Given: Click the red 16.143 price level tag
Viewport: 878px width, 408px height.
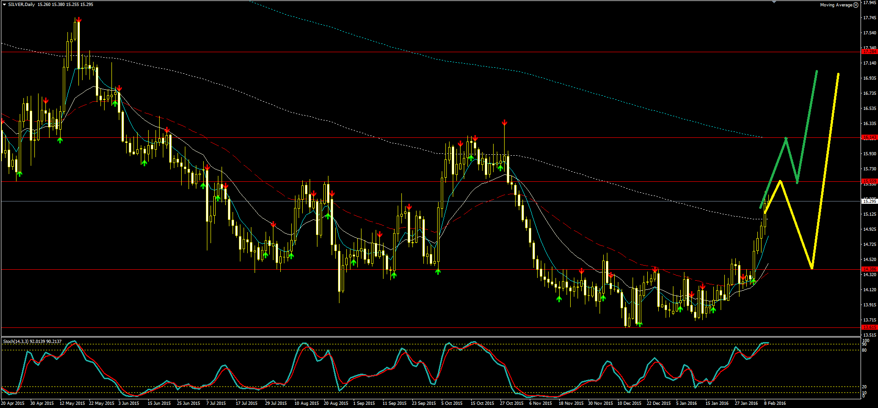Looking at the screenshot, I should click(x=870, y=137).
